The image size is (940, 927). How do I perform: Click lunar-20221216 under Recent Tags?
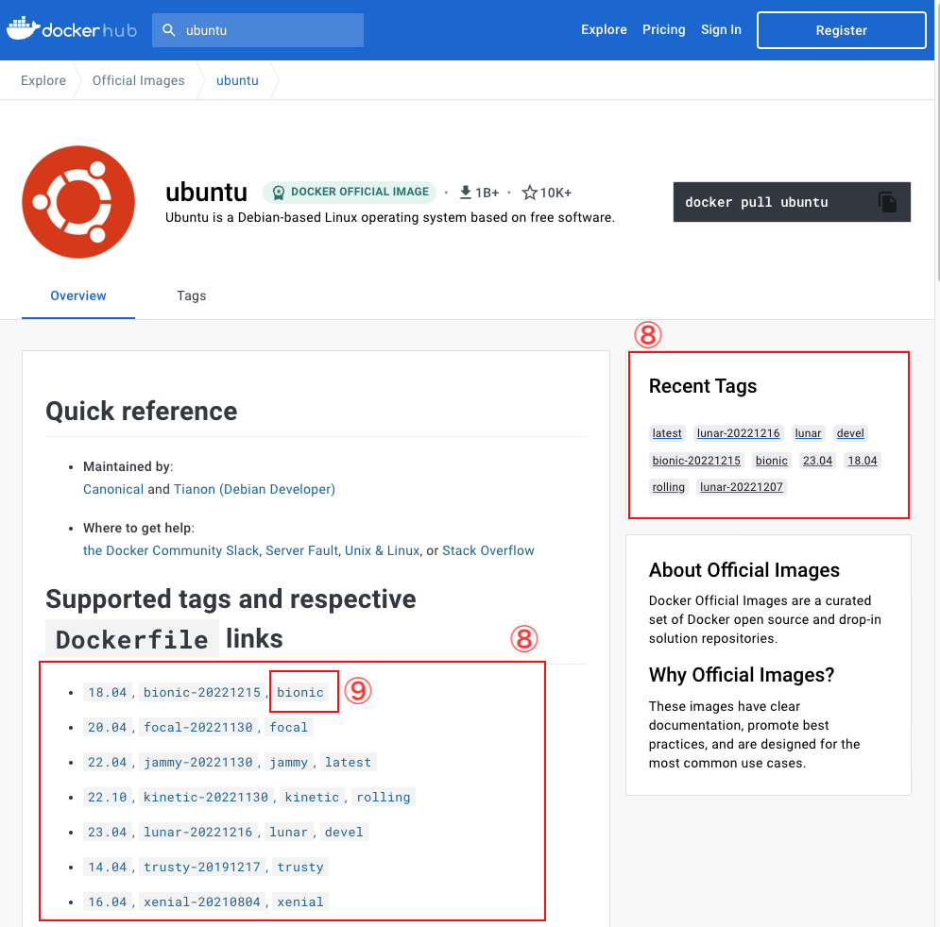[x=738, y=433]
